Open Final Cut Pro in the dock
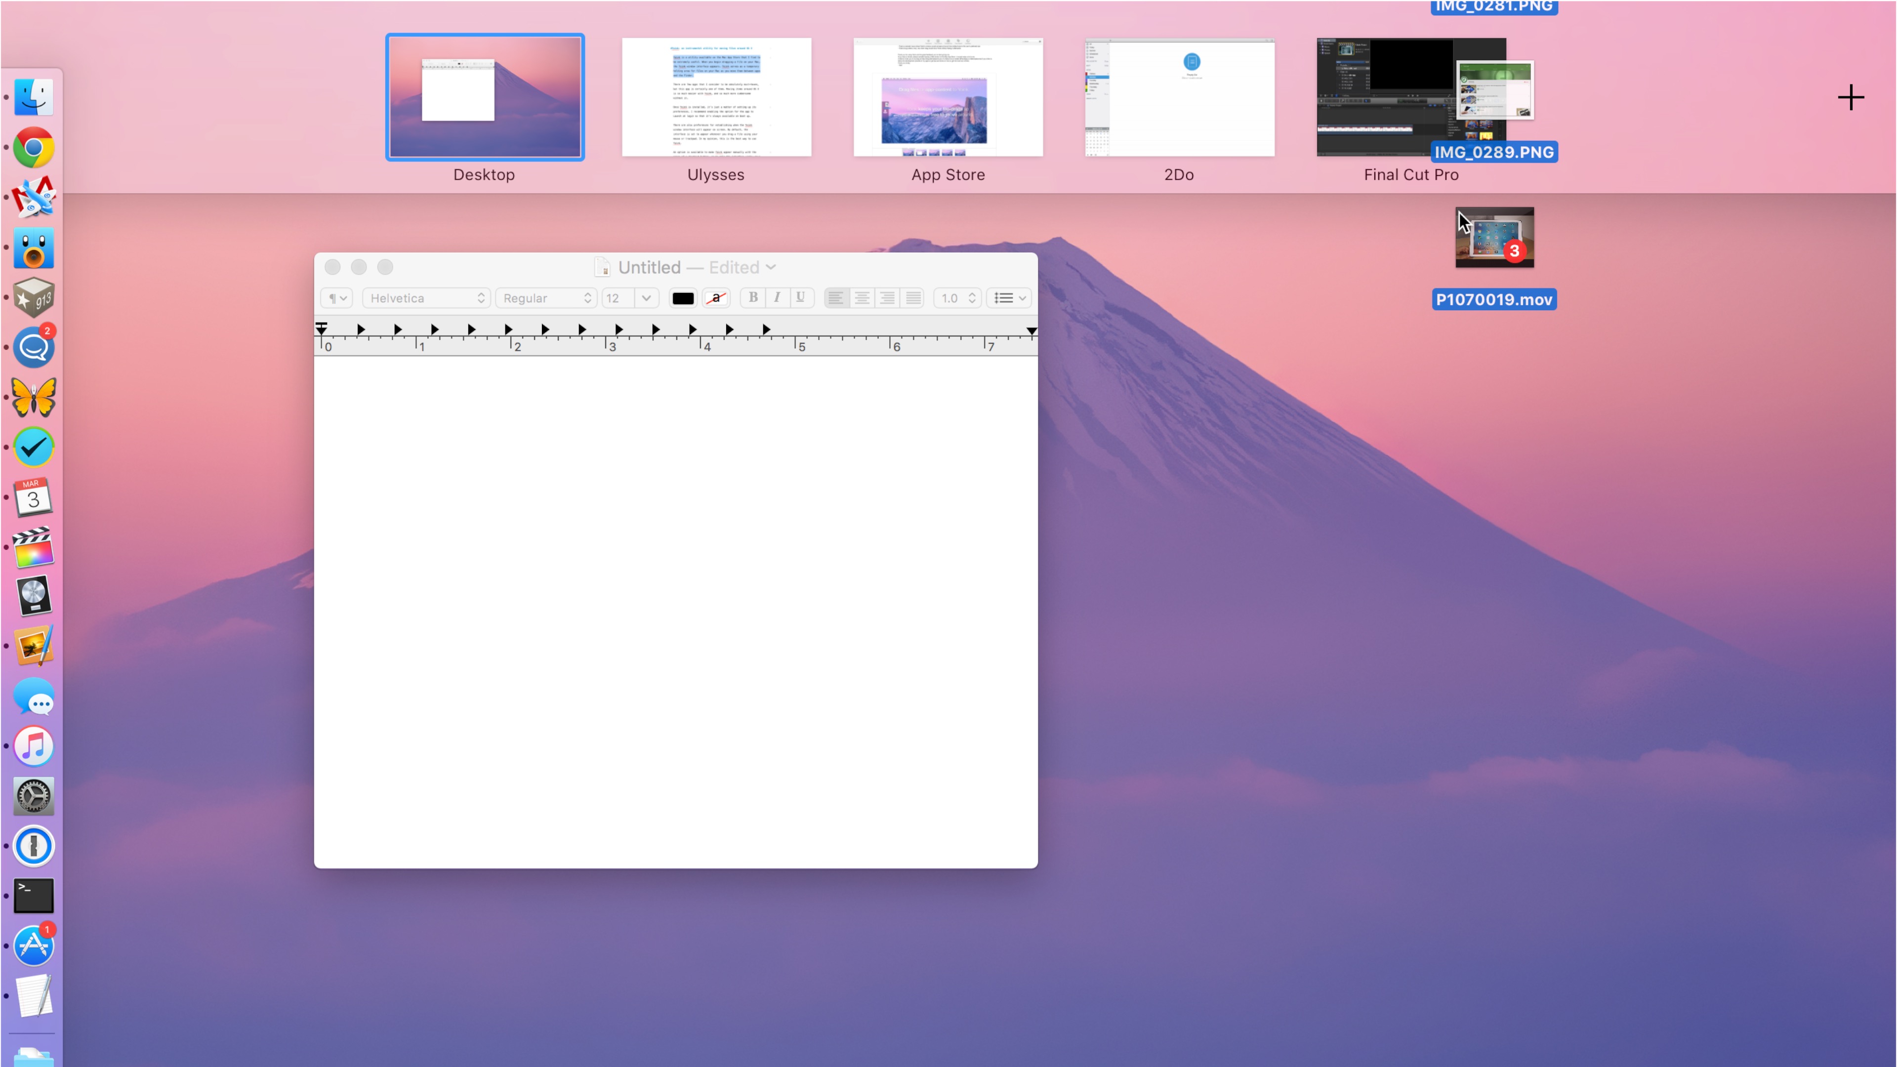This screenshot has height=1067, width=1897. click(x=33, y=547)
